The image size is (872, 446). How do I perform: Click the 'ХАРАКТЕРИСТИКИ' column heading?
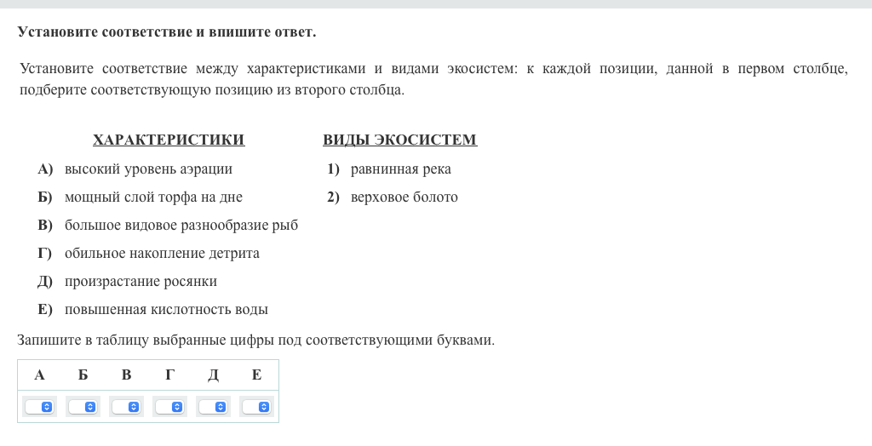coord(169,140)
